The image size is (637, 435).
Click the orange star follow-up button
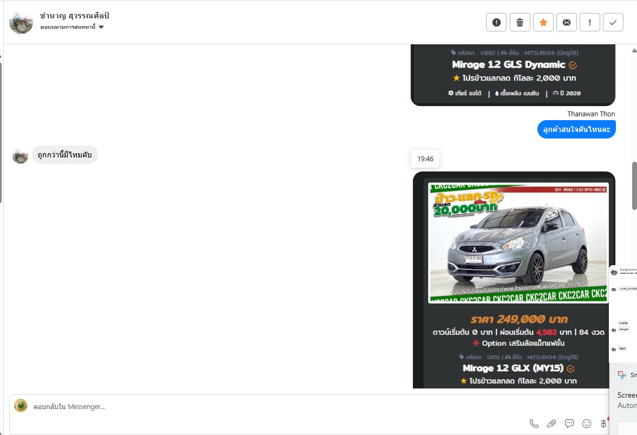tap(543, 22)
